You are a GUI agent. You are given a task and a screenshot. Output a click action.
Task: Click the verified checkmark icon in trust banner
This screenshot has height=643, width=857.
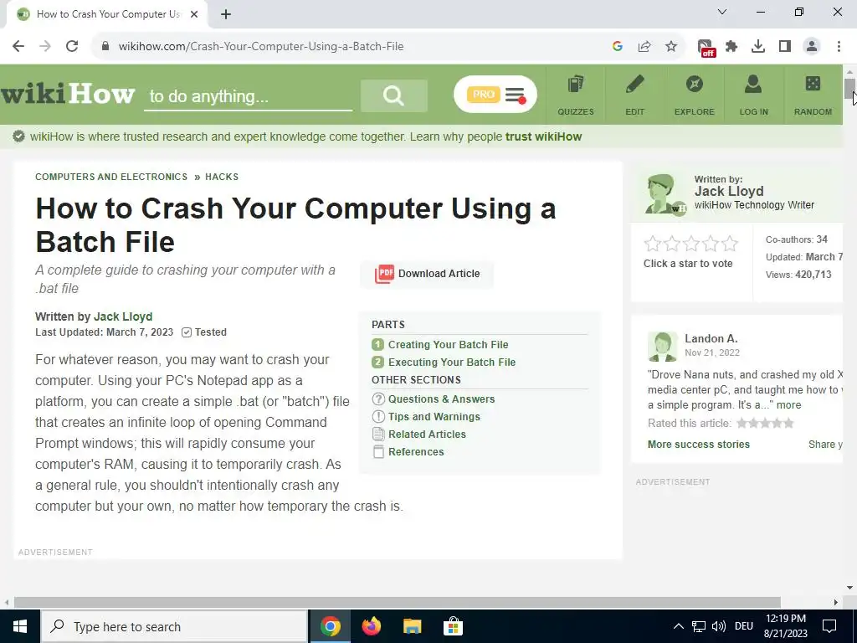[x=18, y=136]
